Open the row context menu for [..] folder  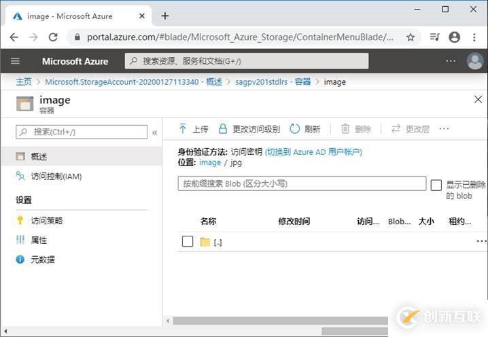pos(481,241)
